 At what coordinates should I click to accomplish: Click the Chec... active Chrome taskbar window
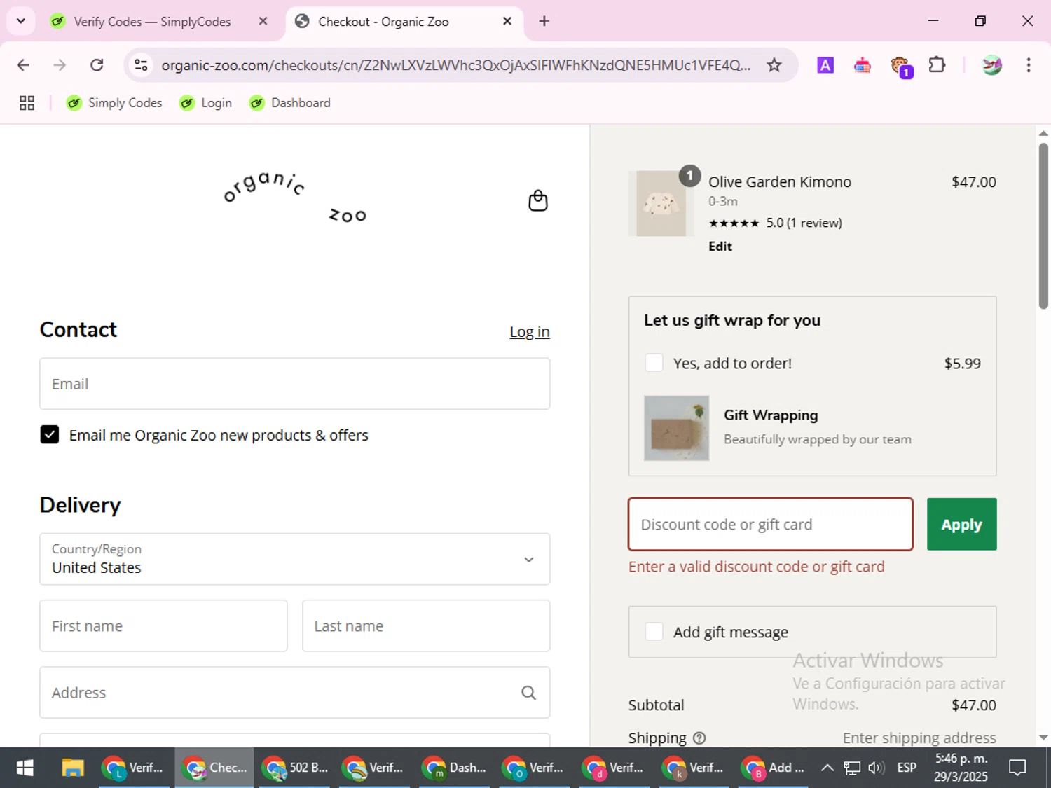[x=215, y=768]
